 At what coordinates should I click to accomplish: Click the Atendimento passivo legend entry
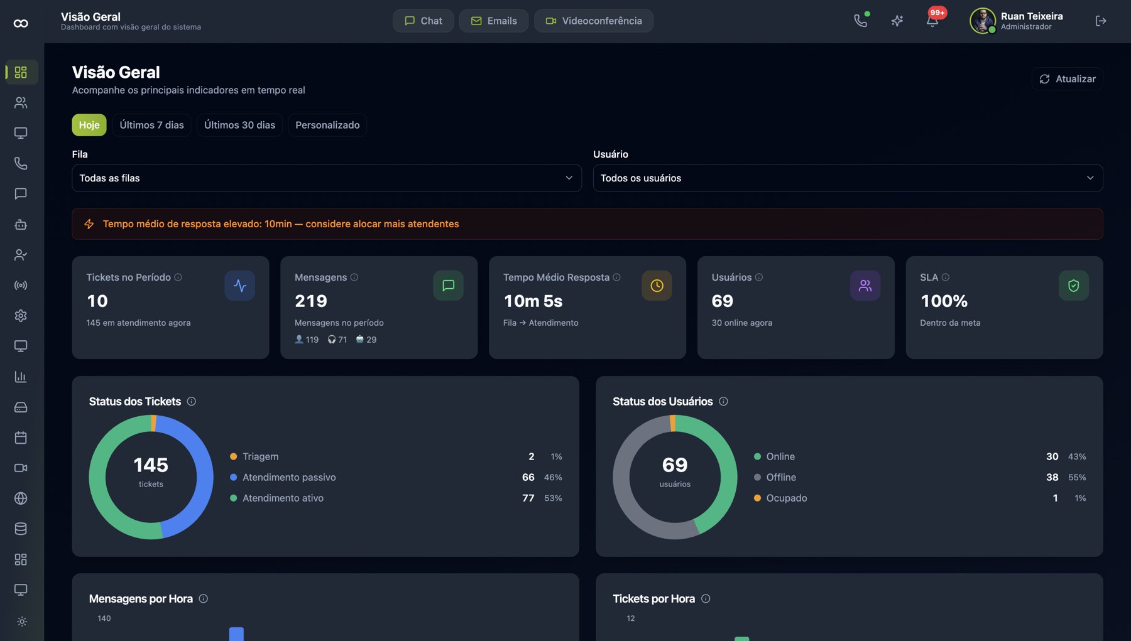click(x=396, y=477)
